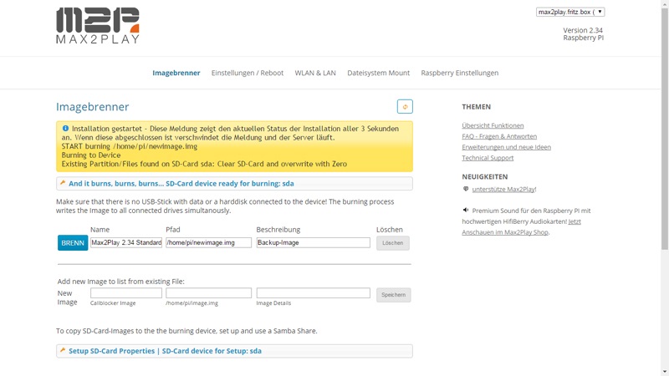669x376 pixels.
Task: Expand Setup SD-Card Properties section
Action: [234, 351]
